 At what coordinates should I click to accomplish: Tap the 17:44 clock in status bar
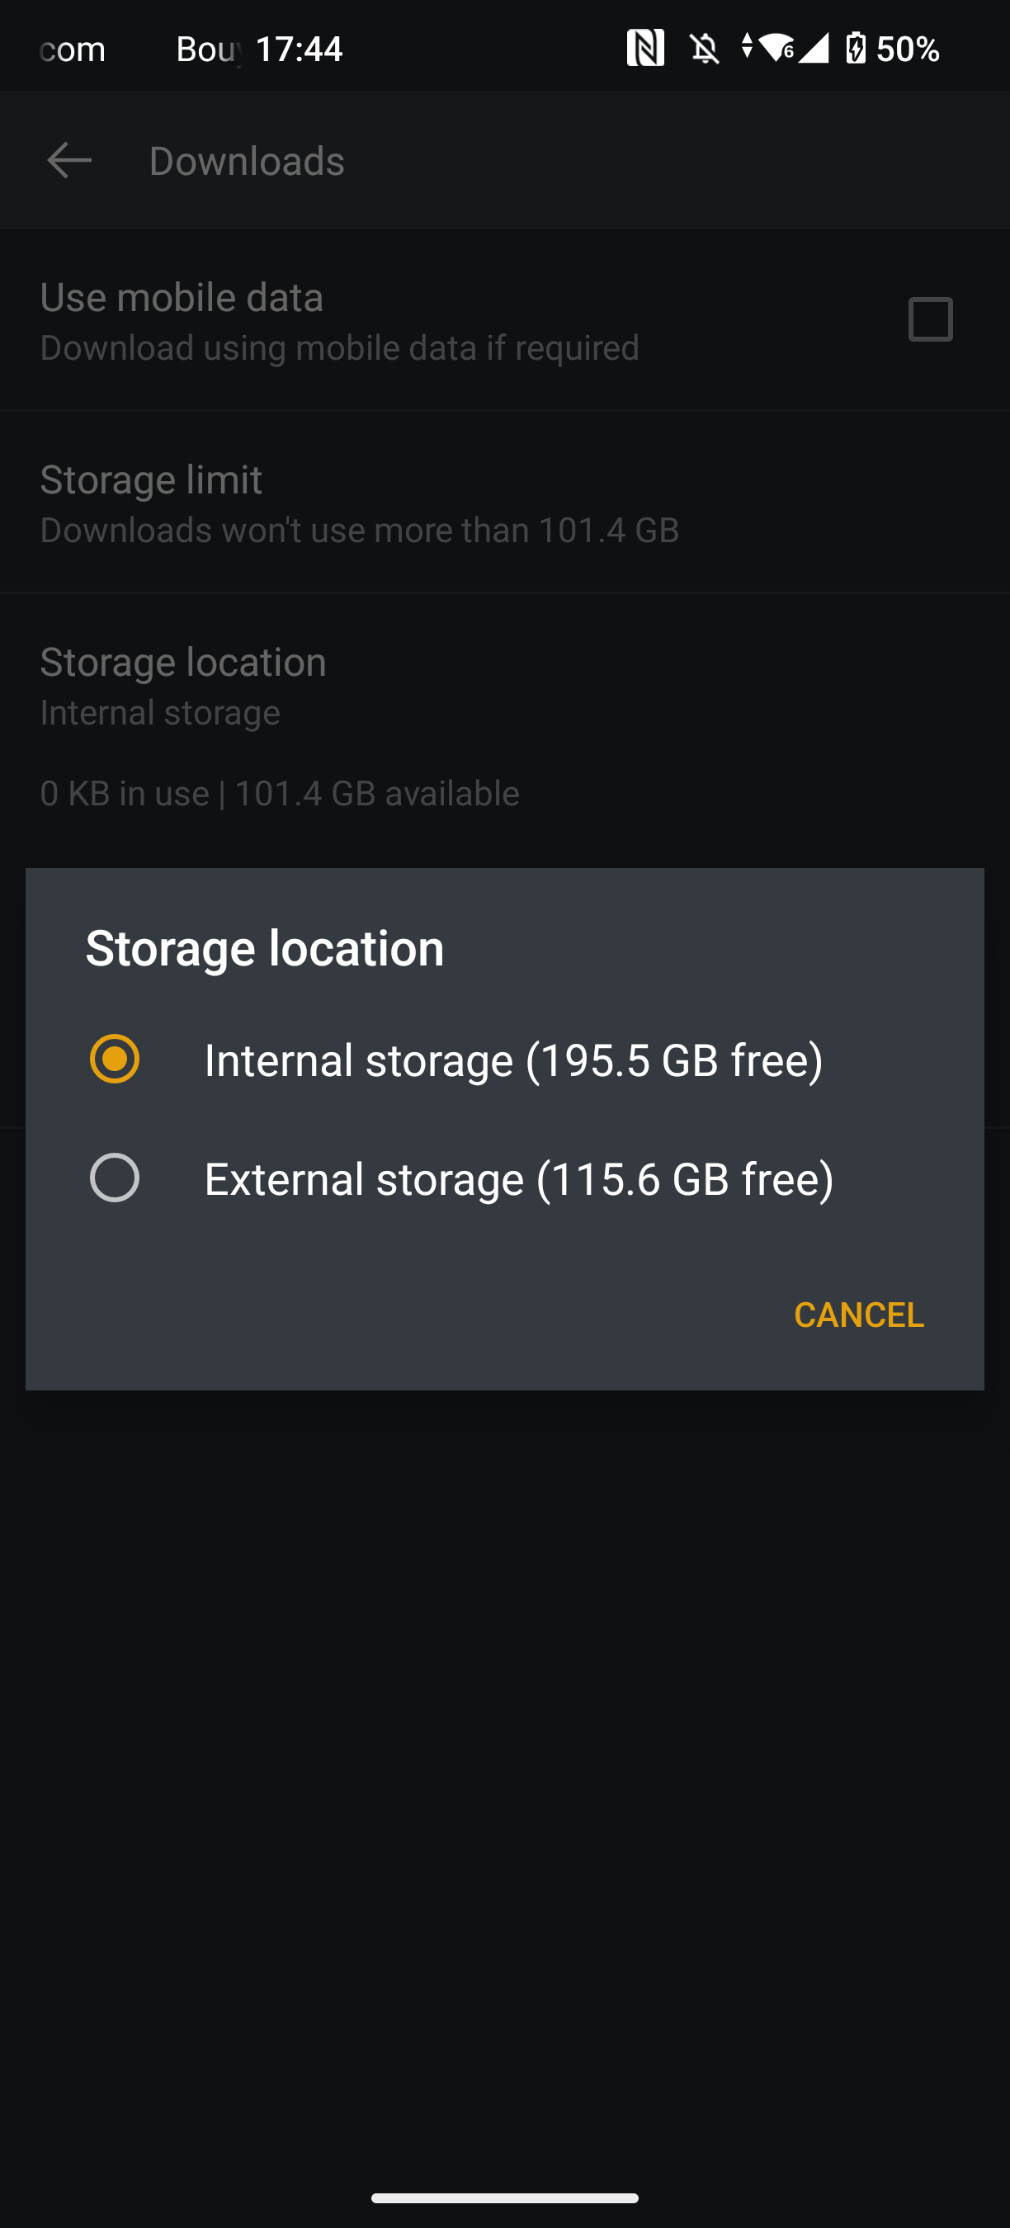click(300, 50)
